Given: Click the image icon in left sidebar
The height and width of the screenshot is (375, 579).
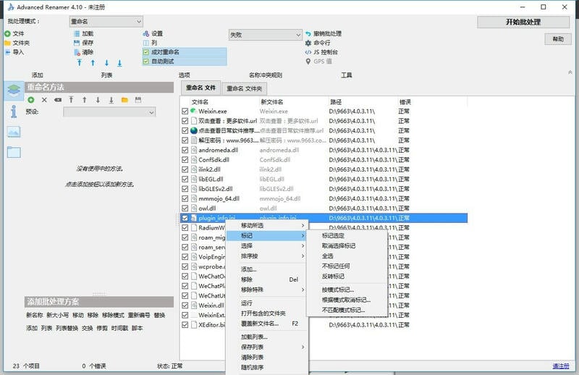Looking at the screenshot, I should [14, 132].
